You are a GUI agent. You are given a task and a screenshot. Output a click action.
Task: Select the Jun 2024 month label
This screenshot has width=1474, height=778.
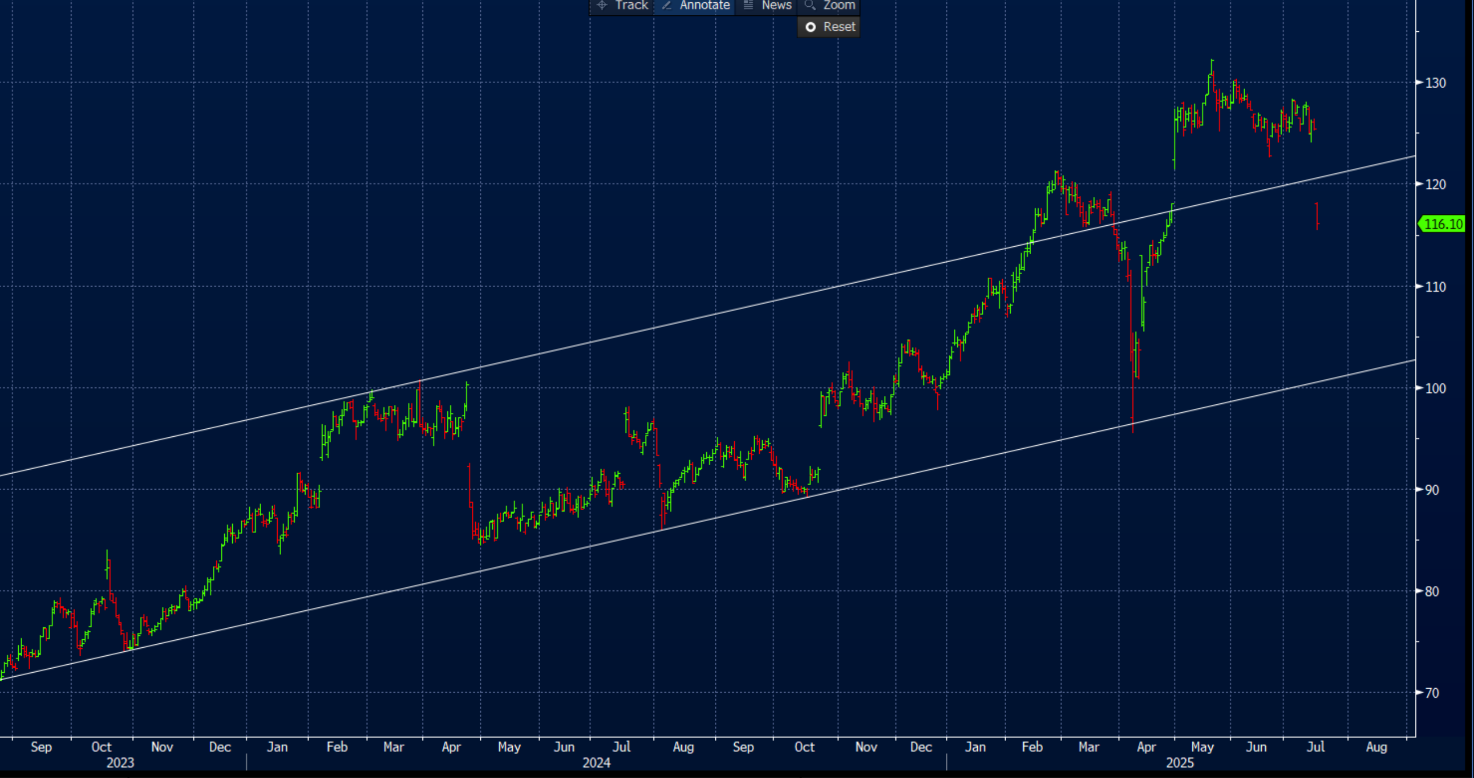(x=564, y=747)
